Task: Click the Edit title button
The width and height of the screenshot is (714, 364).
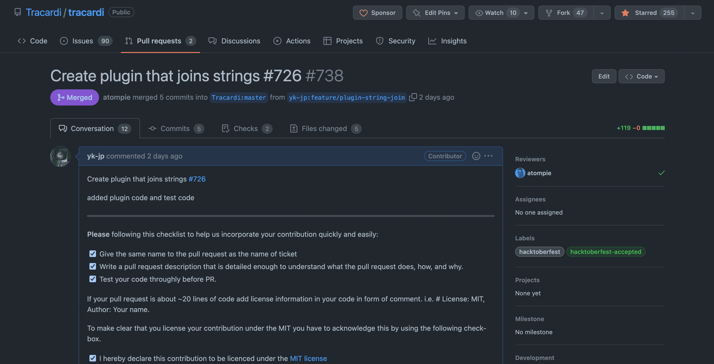Action: [x=604, y=76]
